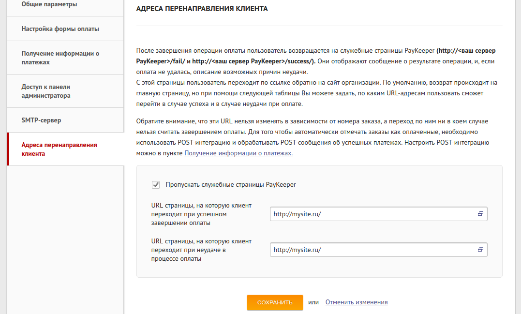The width and height of the screenshot is (521, 314).
Task: Select 'Настройка формы оплаты' sidebar item
Action: pyautogui.click(x=60, y=29)
